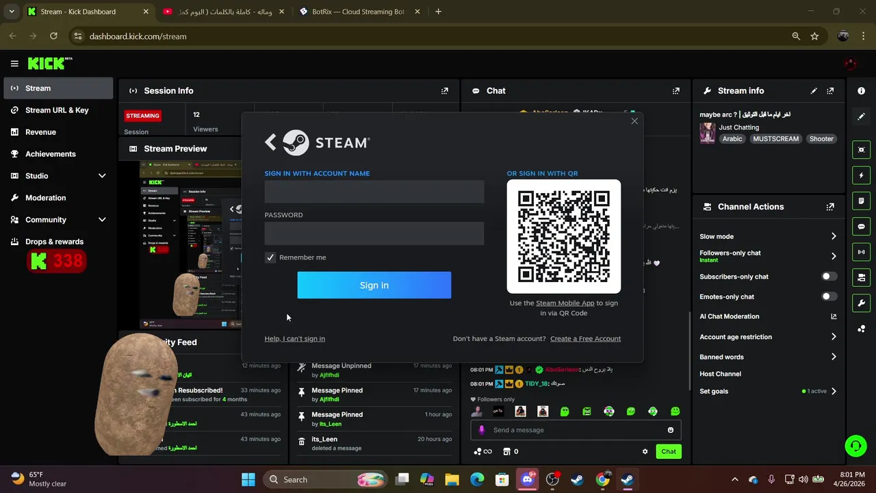The height and width of the screenshot is (493, 876).
Task: Open Stream URL & Key page
Action: click(58, 110)
